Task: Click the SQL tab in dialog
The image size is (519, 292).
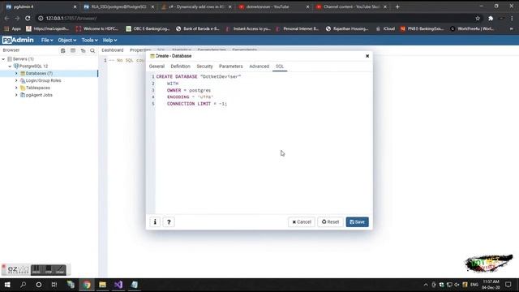Action: coord(280,67)
